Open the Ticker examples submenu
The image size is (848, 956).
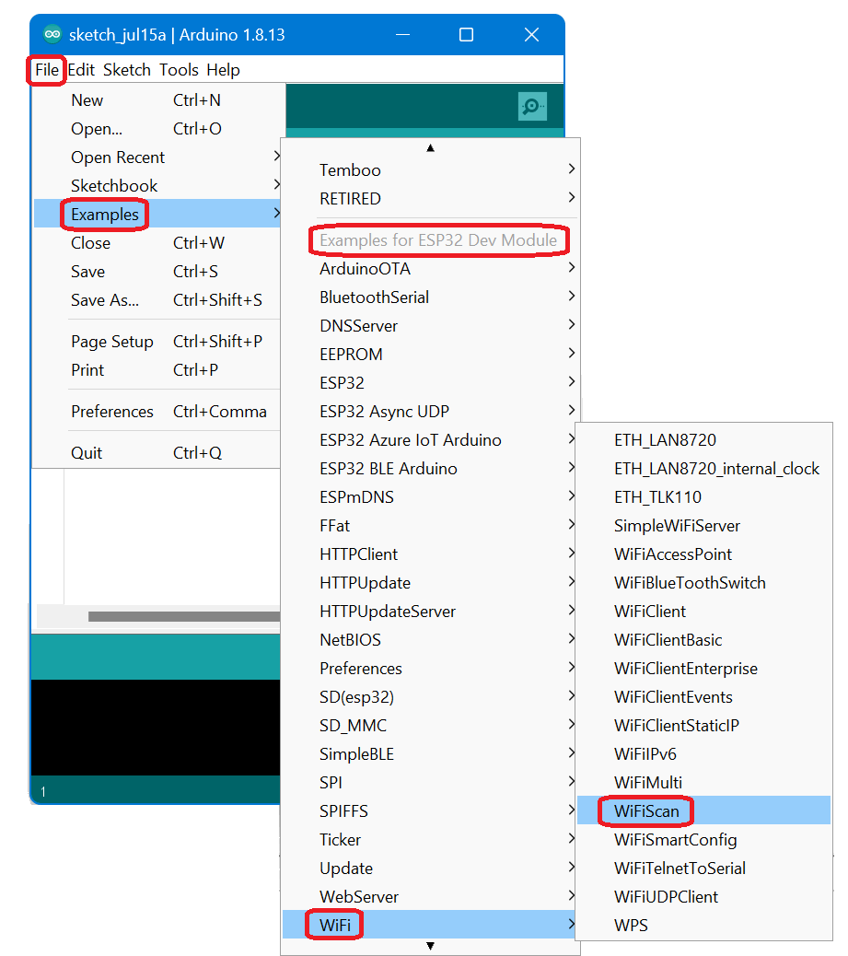coord(430,840)
